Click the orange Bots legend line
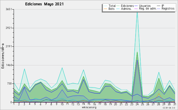 (x=105, y=9)
